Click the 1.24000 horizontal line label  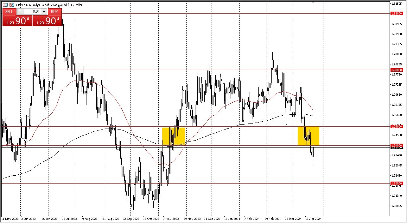397,146
